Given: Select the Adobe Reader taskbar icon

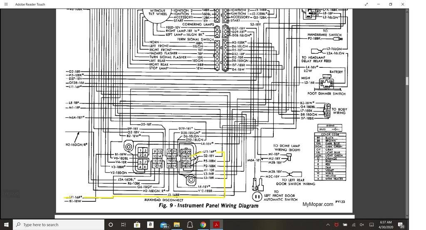Looking at the screenshot, I should [x=217, y=225].
